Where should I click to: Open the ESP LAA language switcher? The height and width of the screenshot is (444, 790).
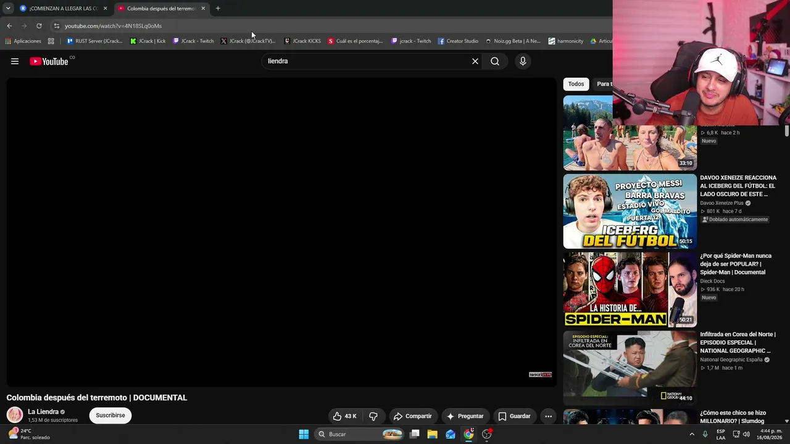[x=721, y=434]
